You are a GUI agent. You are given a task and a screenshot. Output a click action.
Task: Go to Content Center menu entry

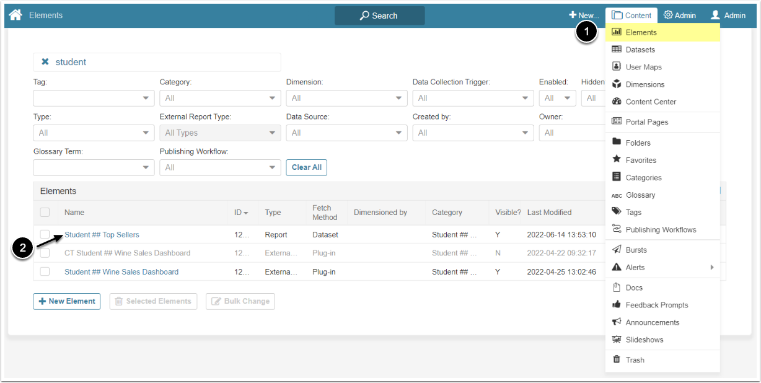(x=651, y=102)
